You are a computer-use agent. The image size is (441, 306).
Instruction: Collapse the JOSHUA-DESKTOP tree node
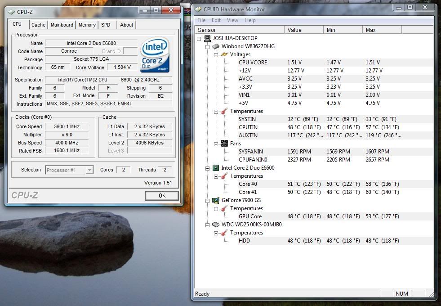[x=199, y=39]
